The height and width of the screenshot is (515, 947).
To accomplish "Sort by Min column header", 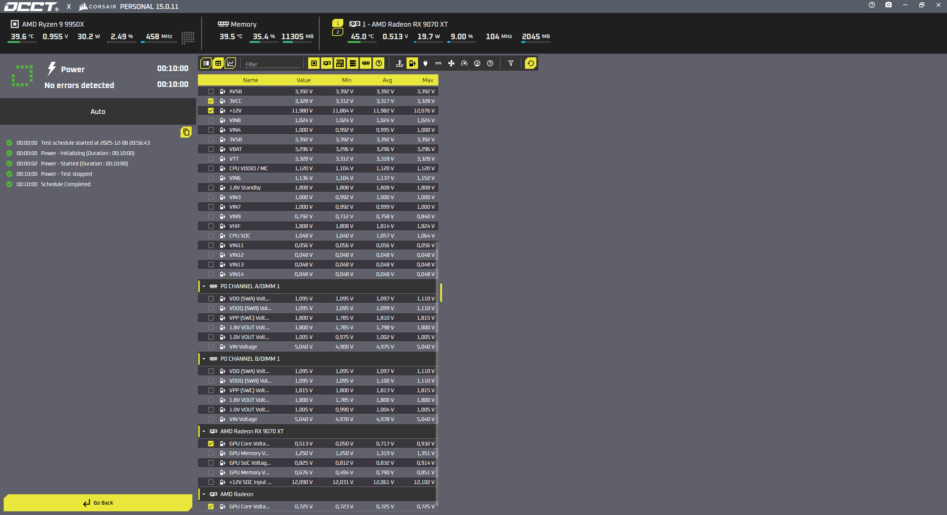I will tap(347, 80).
